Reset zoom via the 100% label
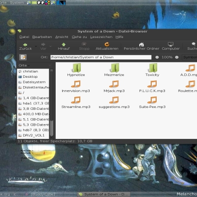 pyautogui.click(x=167, y=57)
